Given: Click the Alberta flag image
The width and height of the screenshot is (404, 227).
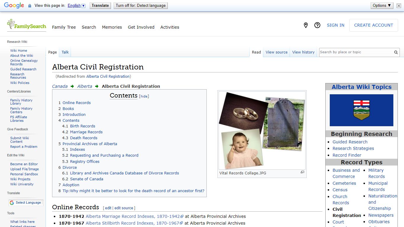Looking at the screenshot, I should click(x=361, y=110).
